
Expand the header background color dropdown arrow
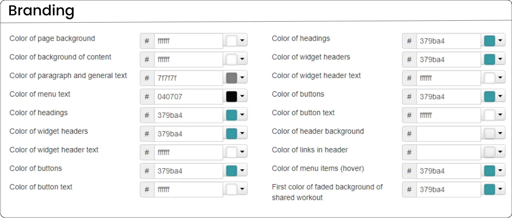(x=500, y=134)
